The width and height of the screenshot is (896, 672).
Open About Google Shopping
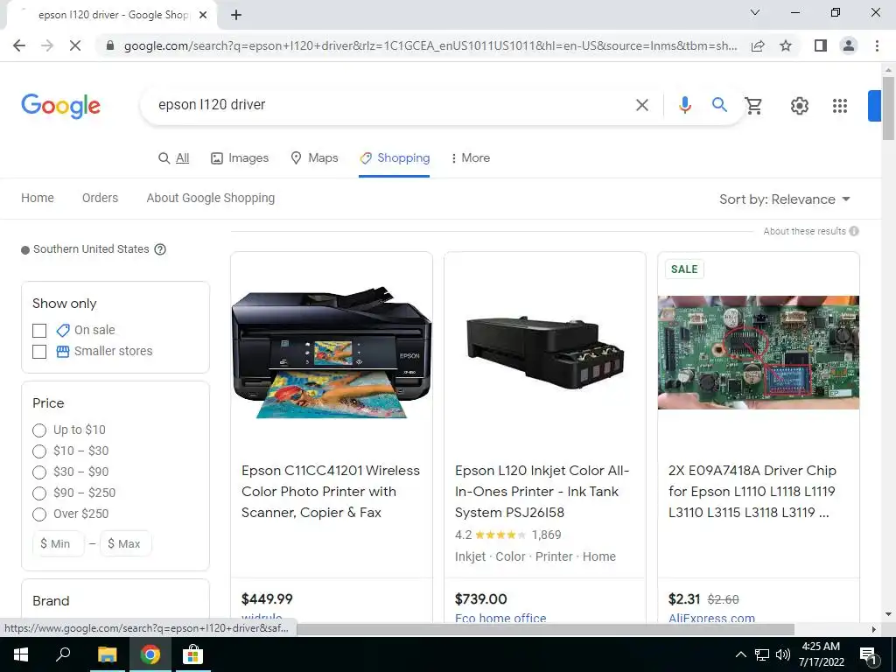point(210,198)
